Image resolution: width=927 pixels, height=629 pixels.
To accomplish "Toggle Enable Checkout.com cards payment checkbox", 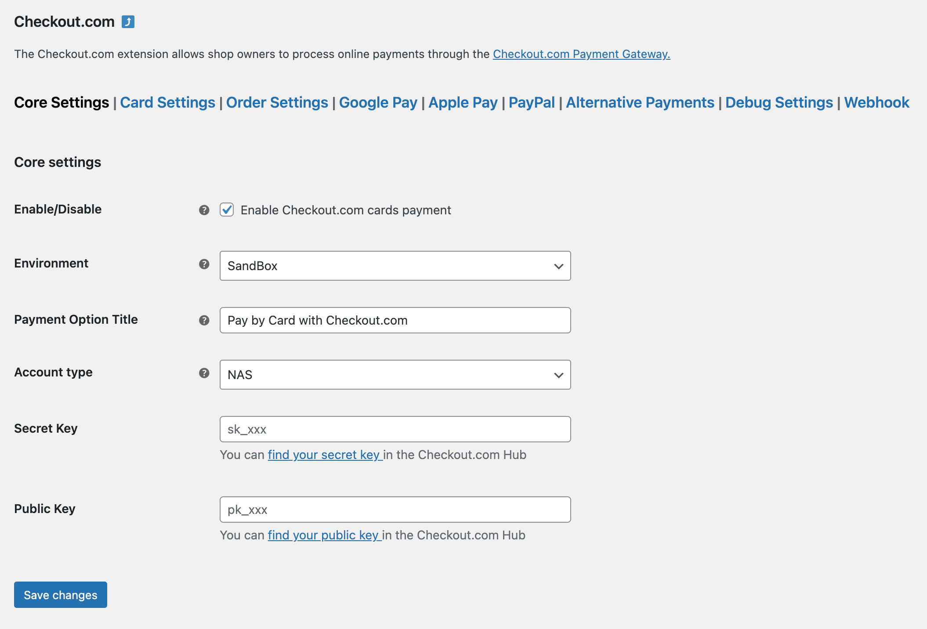I will pyautogui.click(x=227, y=210).
